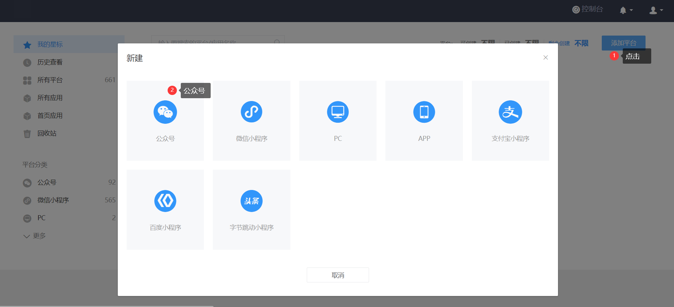674x307 pixels.
Task: Click the 添加平台 button
Action: click(623, 43)
